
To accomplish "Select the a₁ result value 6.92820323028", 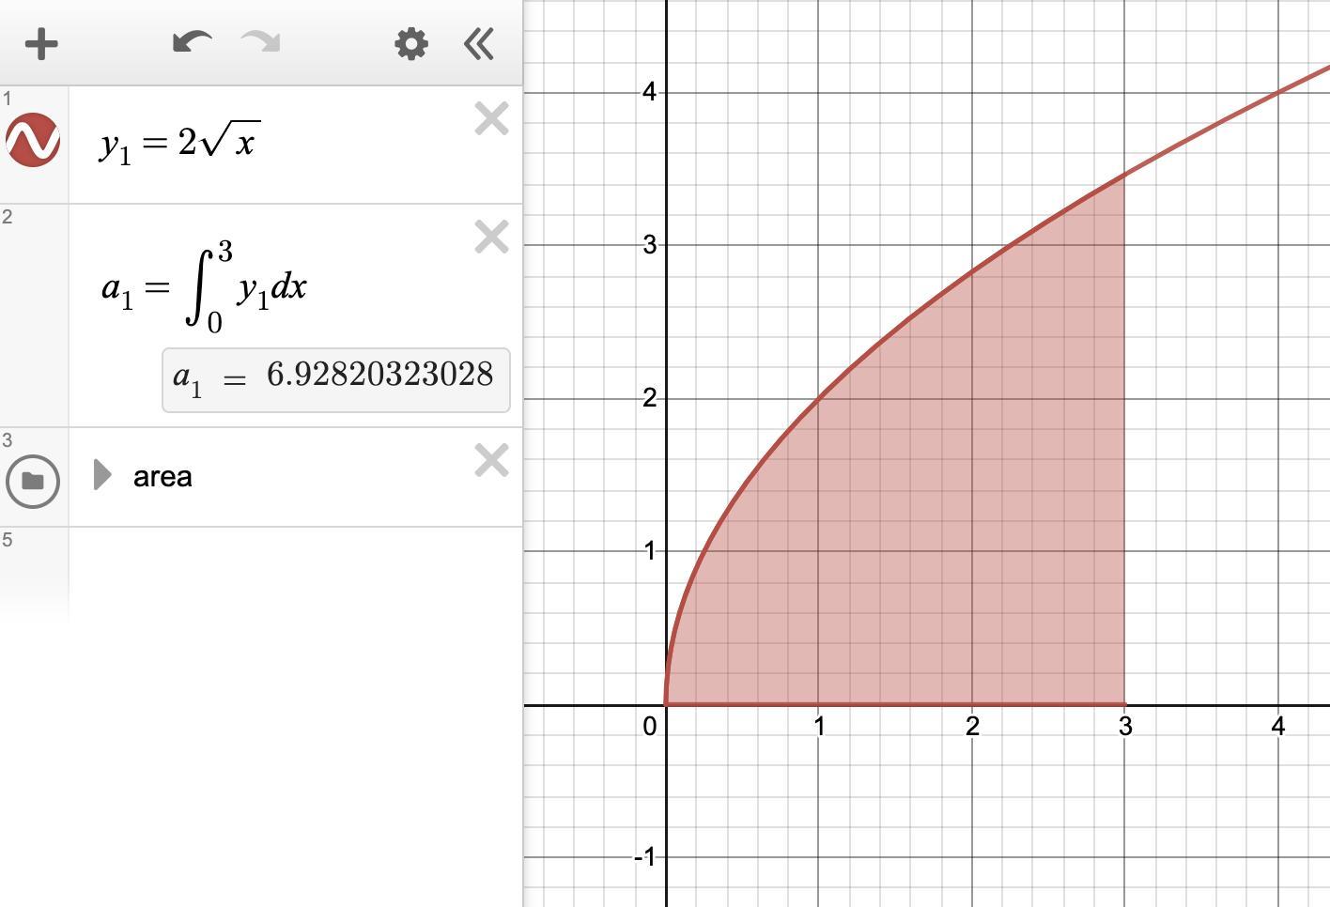I will [x=379, y=375].
